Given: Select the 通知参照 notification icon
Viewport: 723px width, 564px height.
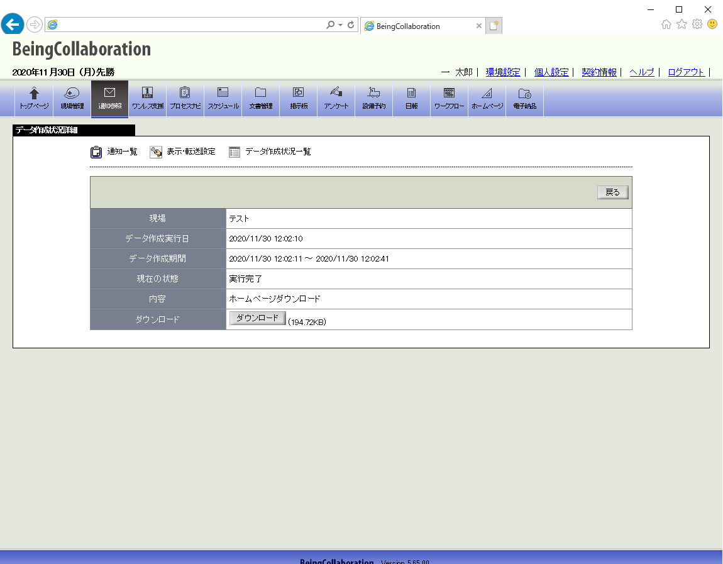Looking at the screenshot, I should click(x=110, y=98).
